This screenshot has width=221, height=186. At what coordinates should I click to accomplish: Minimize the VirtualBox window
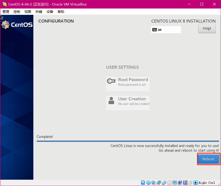[x=189, y=4]
